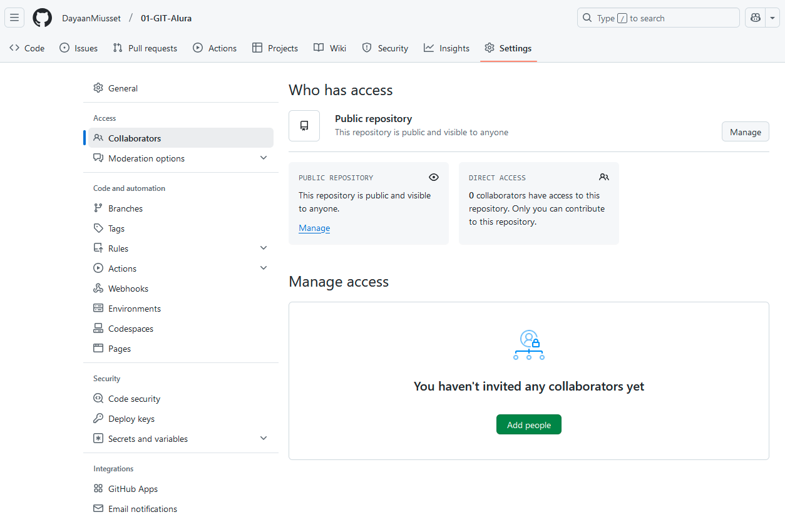Open the dropdown arrow beside the Copilot icon
The height and width of the screenshot is (522, 785).
pos(772,18)
